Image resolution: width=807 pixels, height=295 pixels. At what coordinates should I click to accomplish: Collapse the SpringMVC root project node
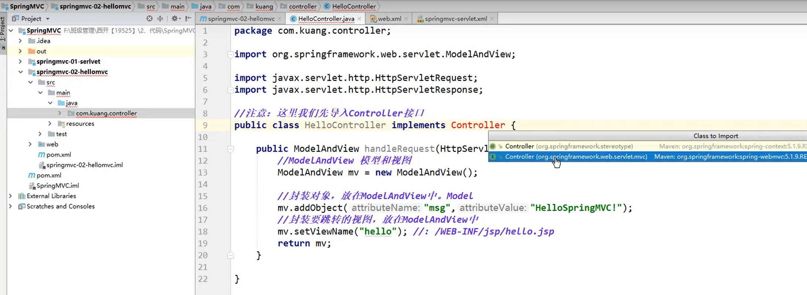11,31
